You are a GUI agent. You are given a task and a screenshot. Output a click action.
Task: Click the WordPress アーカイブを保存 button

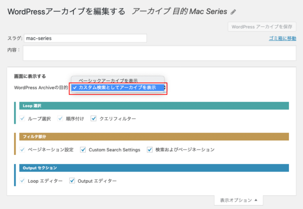tap(262, 27)
